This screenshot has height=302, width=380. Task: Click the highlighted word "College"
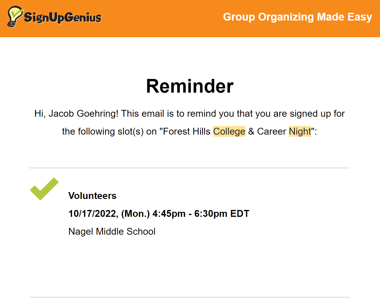tap(229, 131)
